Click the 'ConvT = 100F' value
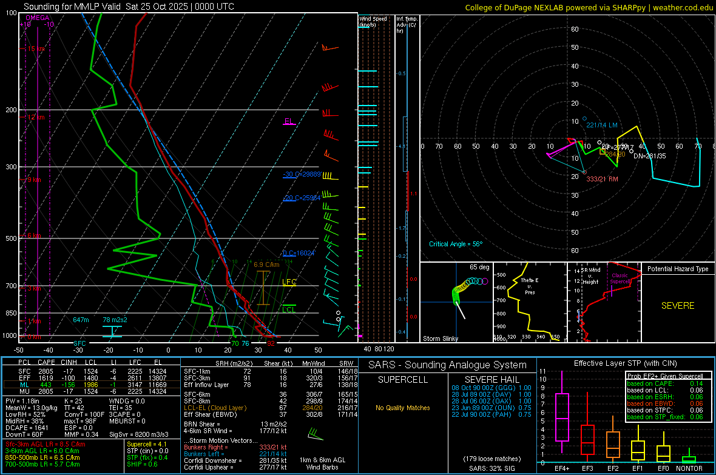 tap(84, 414)
